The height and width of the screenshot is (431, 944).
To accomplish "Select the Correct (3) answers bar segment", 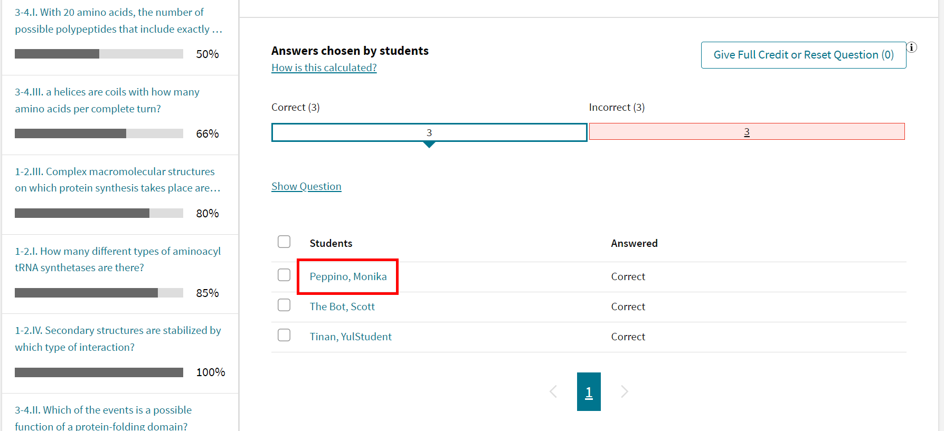I will coord(429,132).
